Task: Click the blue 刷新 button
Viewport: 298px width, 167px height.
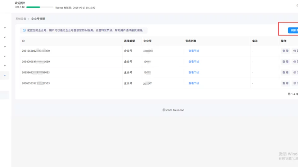Action: point(293,30)
